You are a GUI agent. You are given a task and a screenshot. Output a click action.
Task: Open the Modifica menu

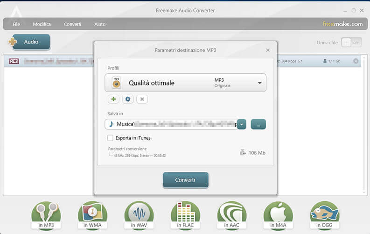coord(42,24)
